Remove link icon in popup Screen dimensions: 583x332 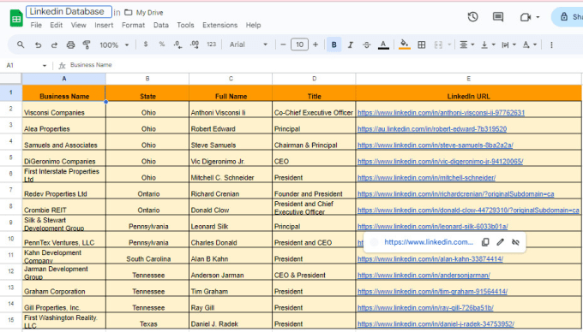515,242
